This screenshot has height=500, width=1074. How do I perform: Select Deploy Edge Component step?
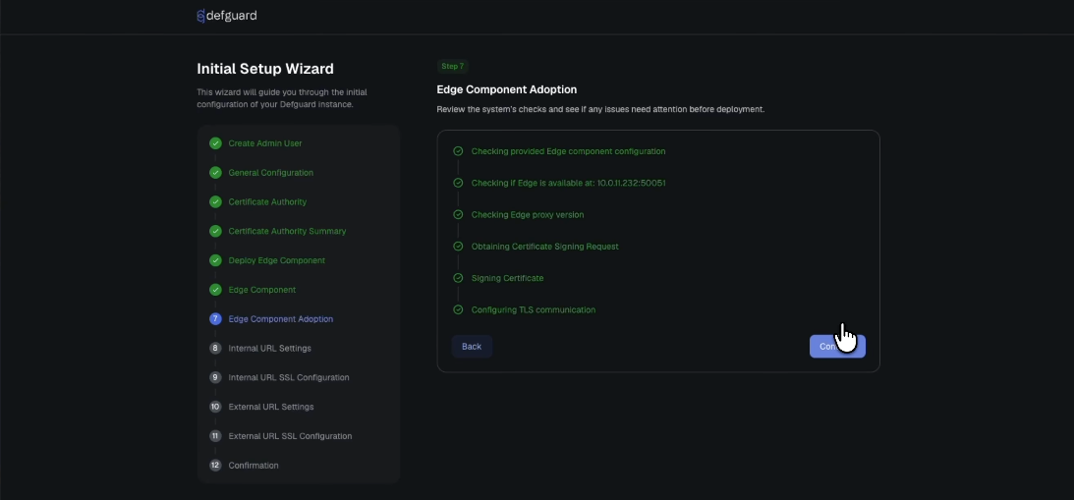point(277,260)
